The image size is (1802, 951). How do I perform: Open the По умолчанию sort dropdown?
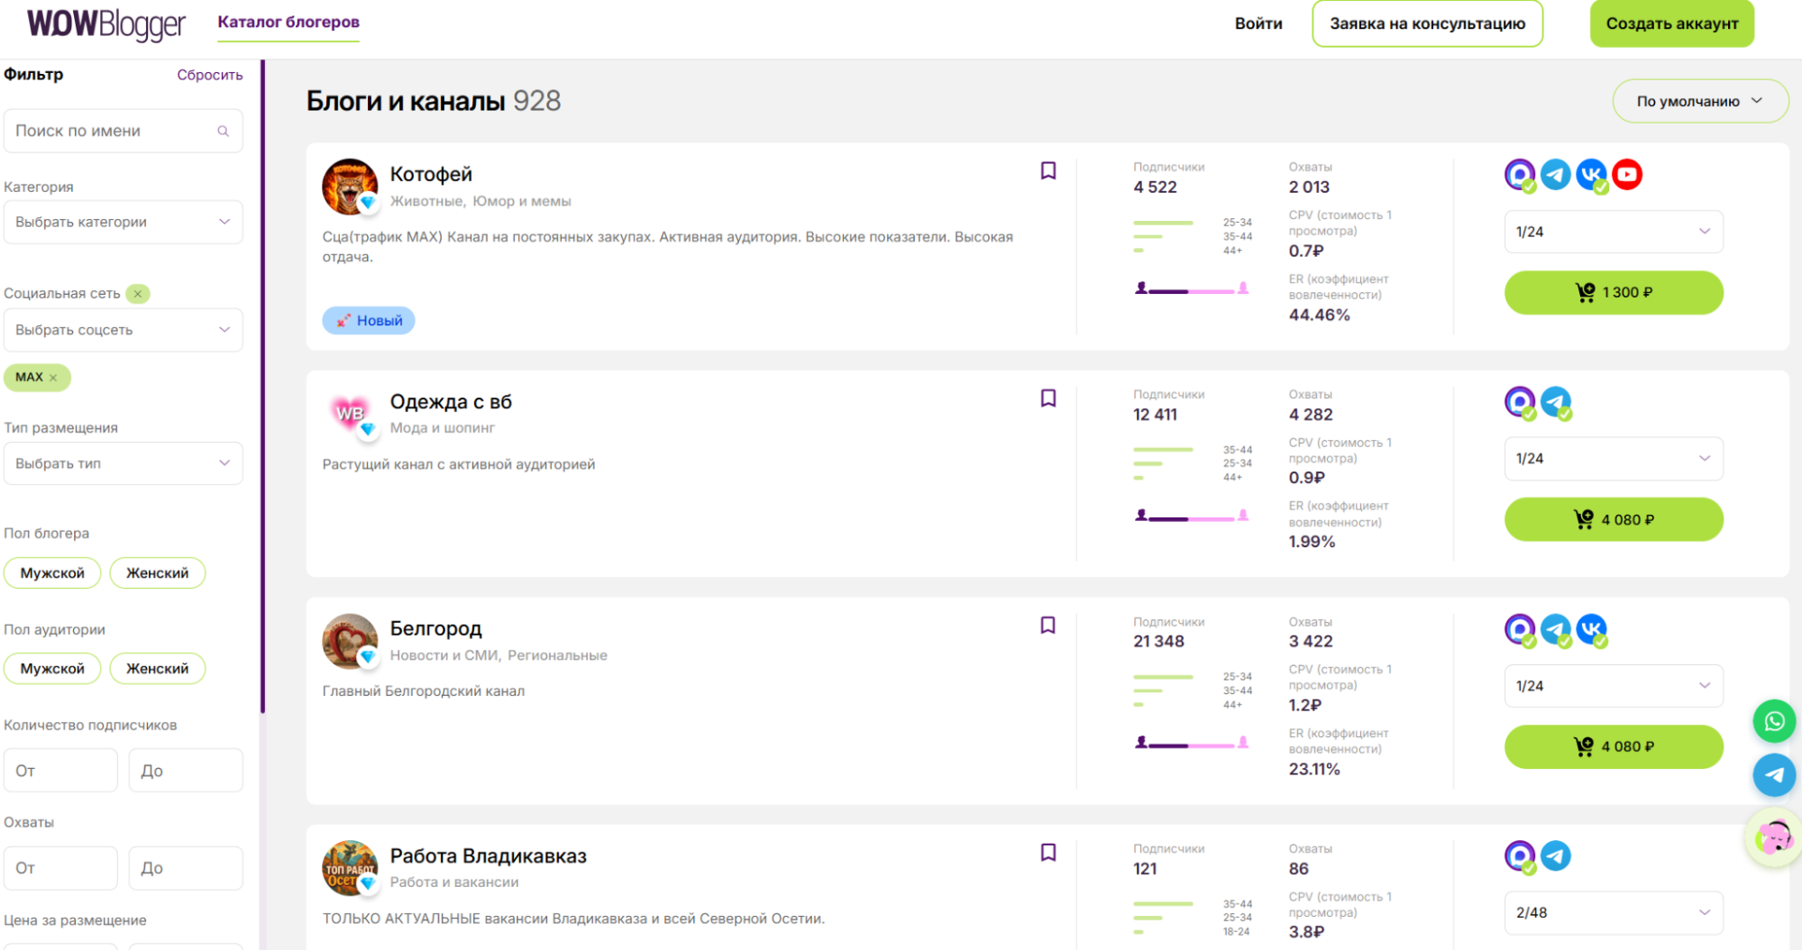pos(1699,101)
